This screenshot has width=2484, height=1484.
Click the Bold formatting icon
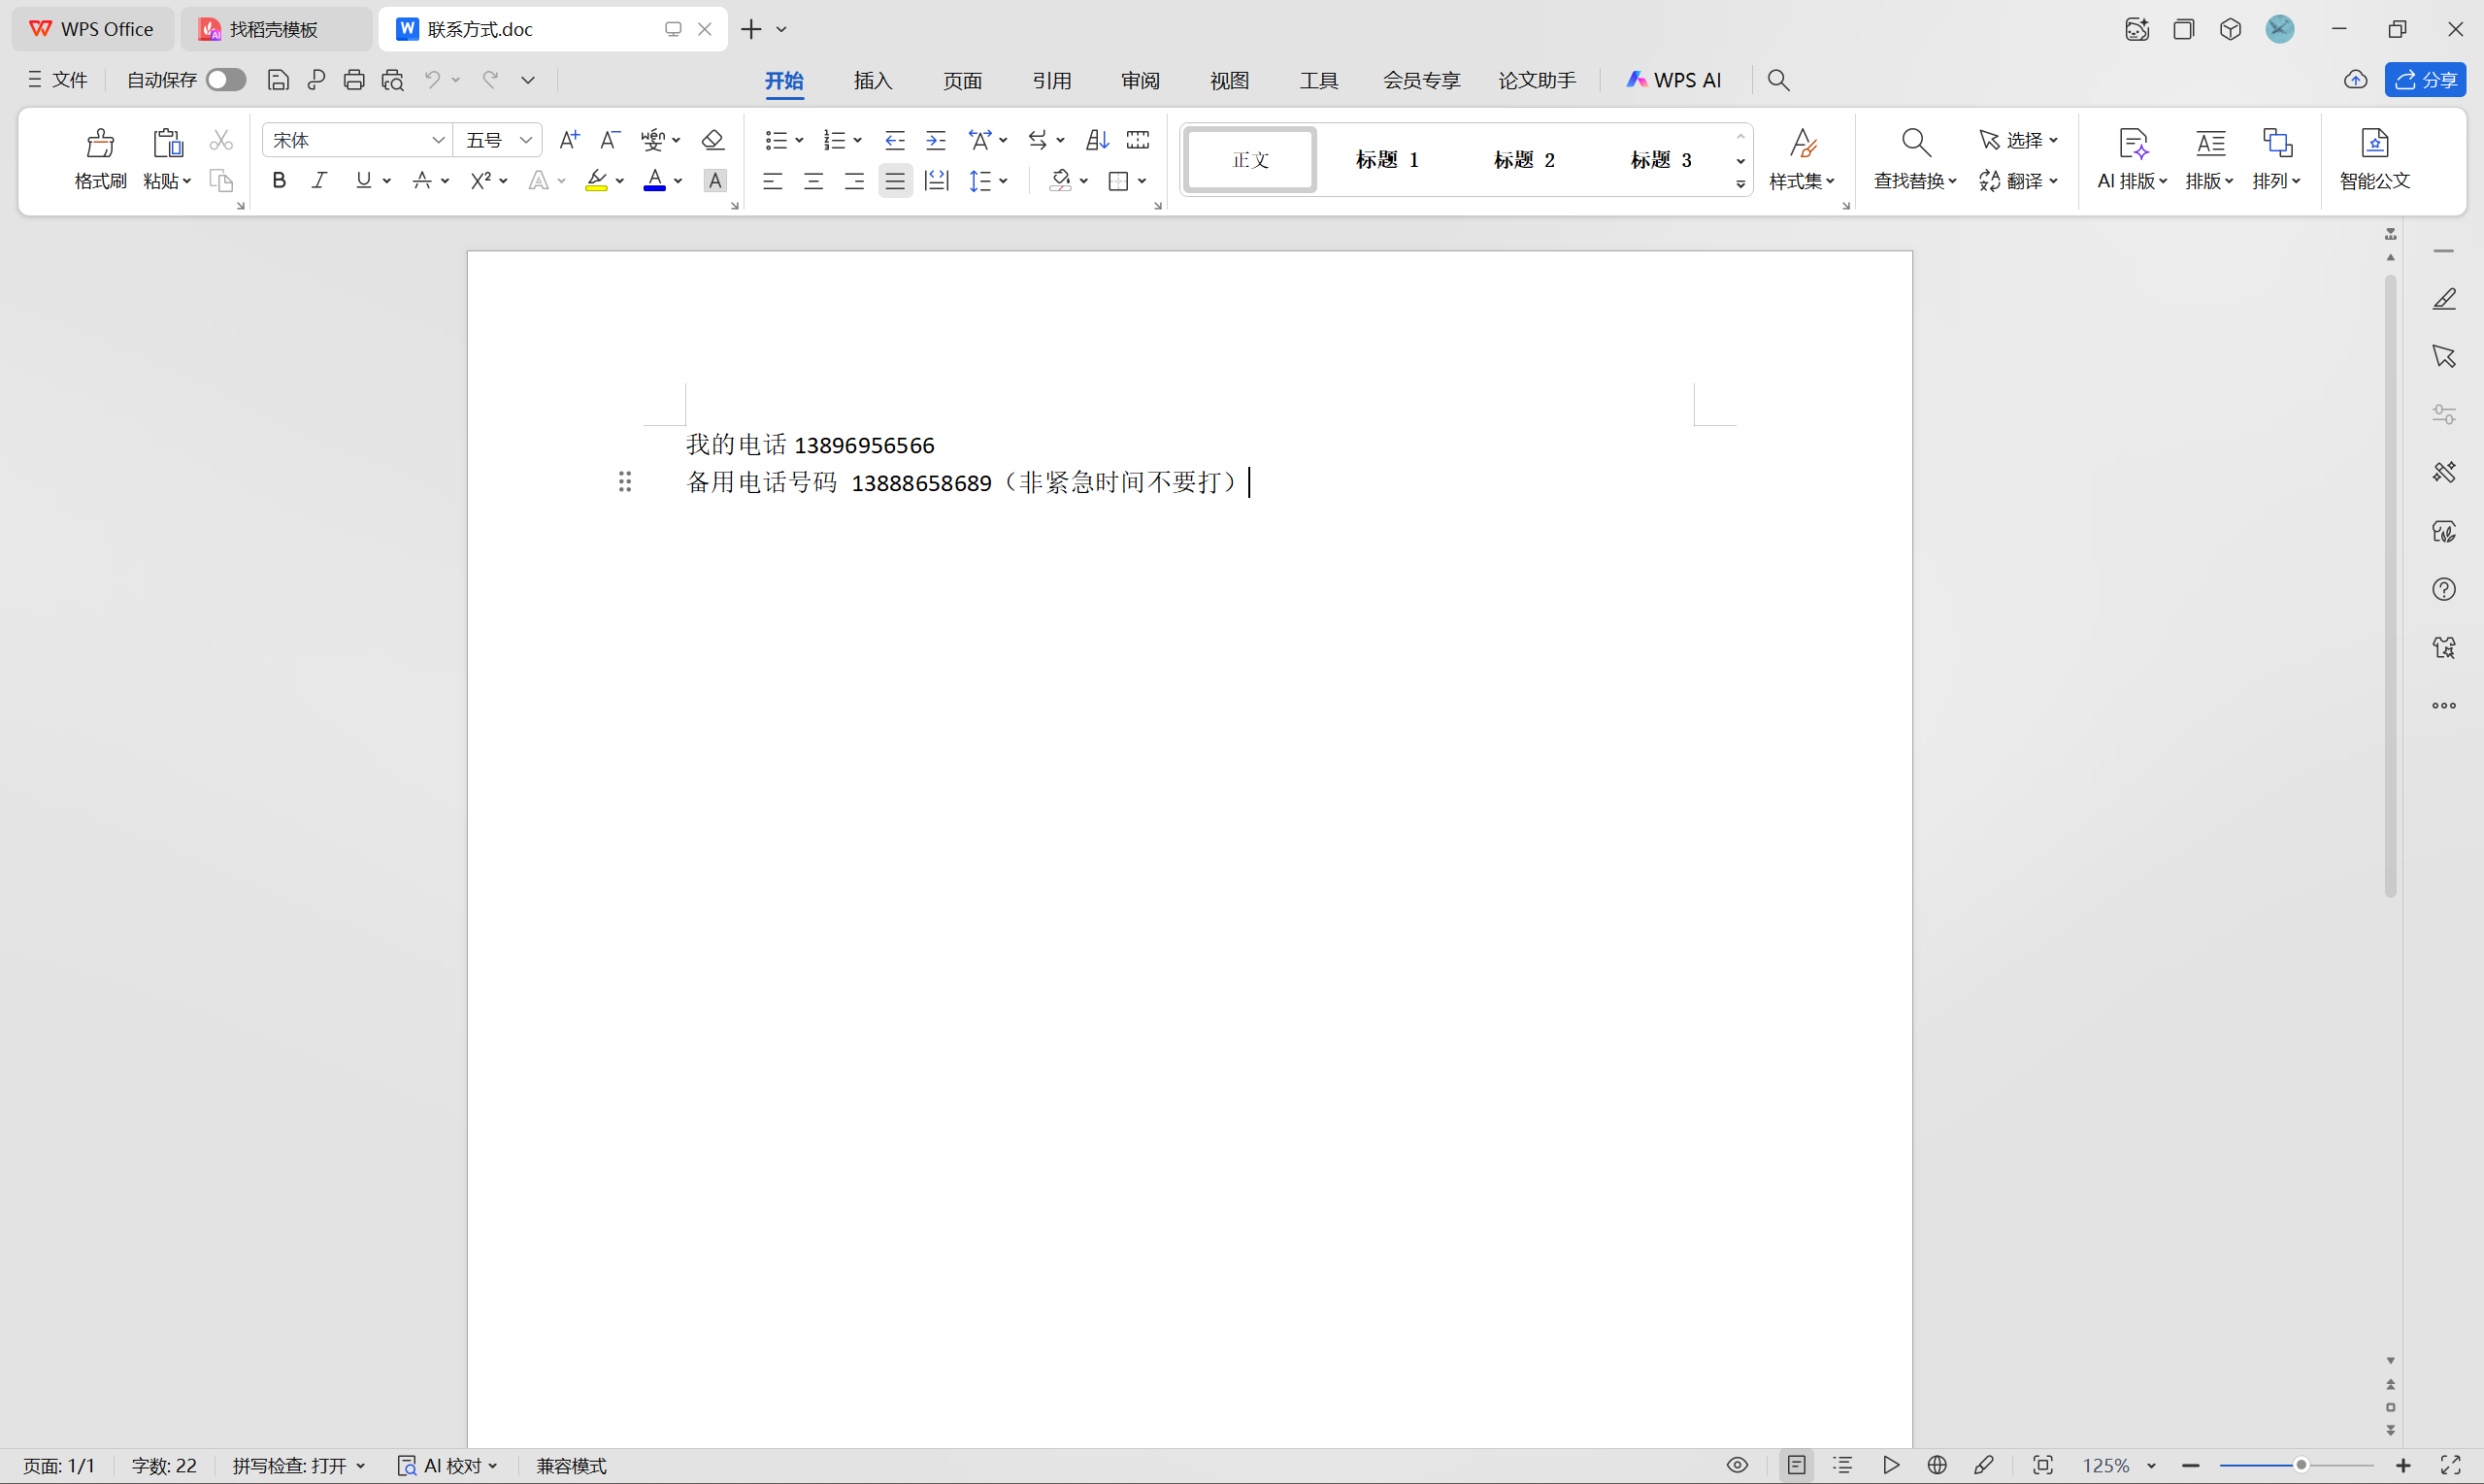coord(279,181)
